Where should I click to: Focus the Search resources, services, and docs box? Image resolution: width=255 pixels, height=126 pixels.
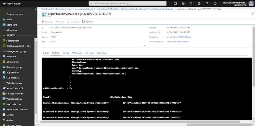click(127, 3)
